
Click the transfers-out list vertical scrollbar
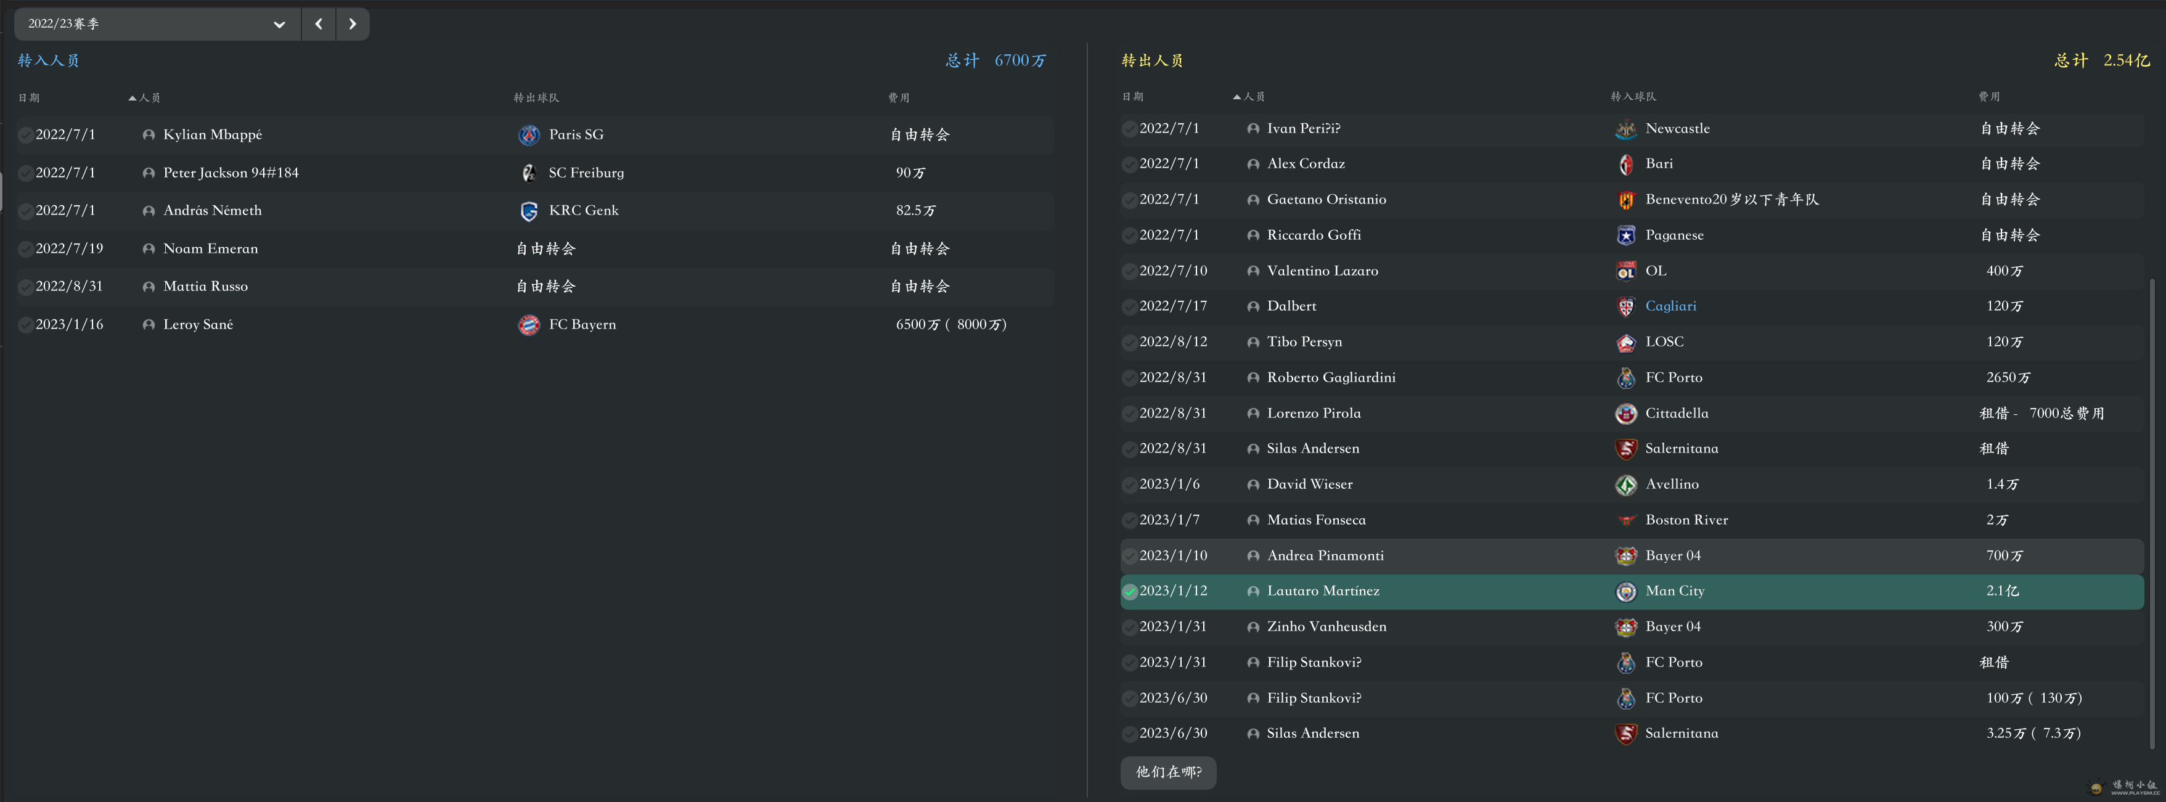2151,513
